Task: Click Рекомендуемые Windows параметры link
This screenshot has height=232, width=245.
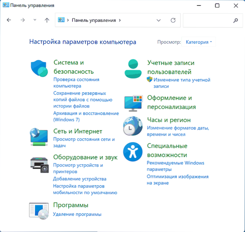Action: (x=175, y=166)
